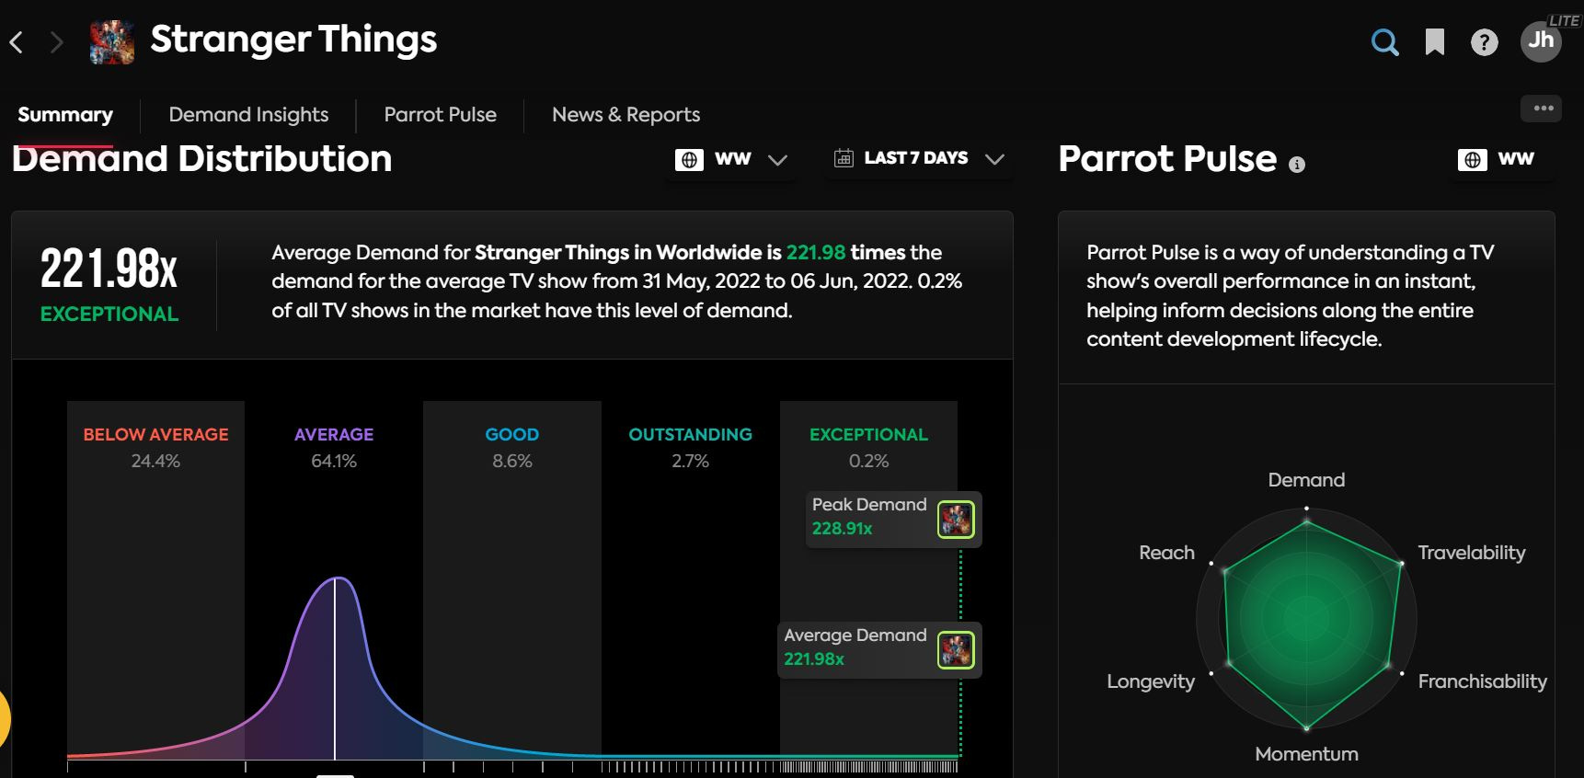Open the Parrot Pulse tab
Viewport: 1584px width, 778px height.
(440, 115)
